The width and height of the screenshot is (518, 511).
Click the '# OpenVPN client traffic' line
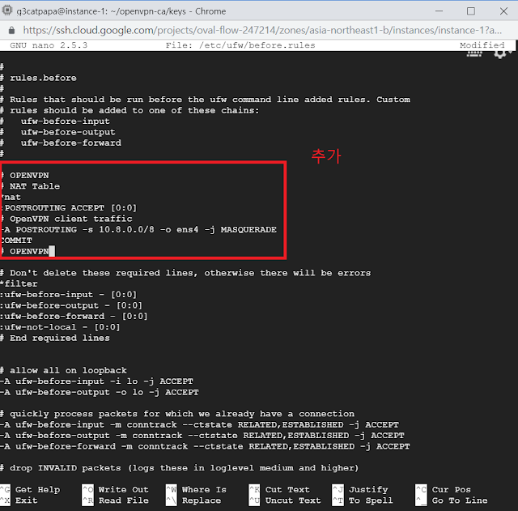(66, 219)
